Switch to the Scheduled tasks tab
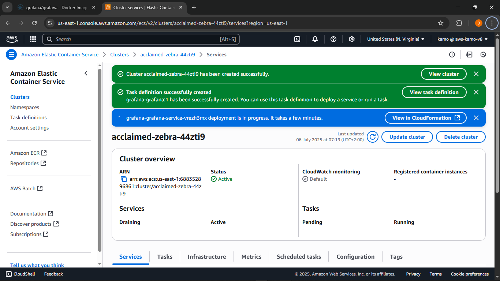This screenshot has width=500, height=281. click(x=299, y=256)
